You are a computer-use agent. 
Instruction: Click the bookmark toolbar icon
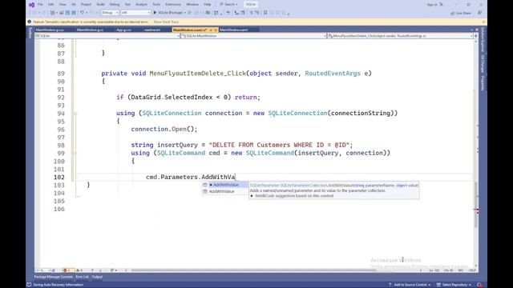265,13
